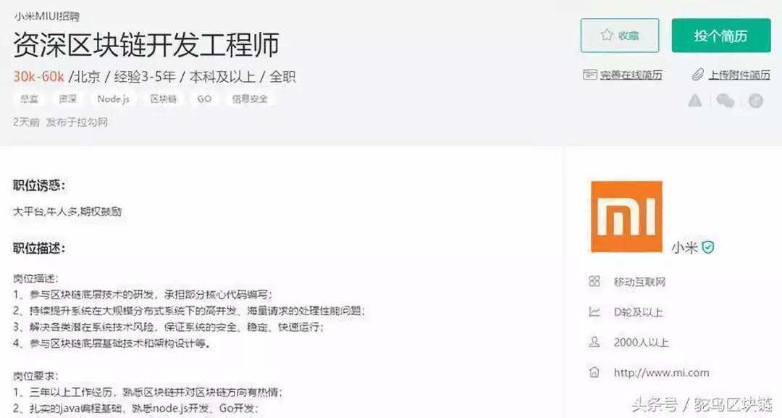Click the 移动互联网 industry text
The height and width of the screenshot is (418, 782).
click(639, 282)
